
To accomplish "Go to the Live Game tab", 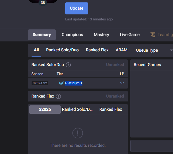I will click(130, 35).
